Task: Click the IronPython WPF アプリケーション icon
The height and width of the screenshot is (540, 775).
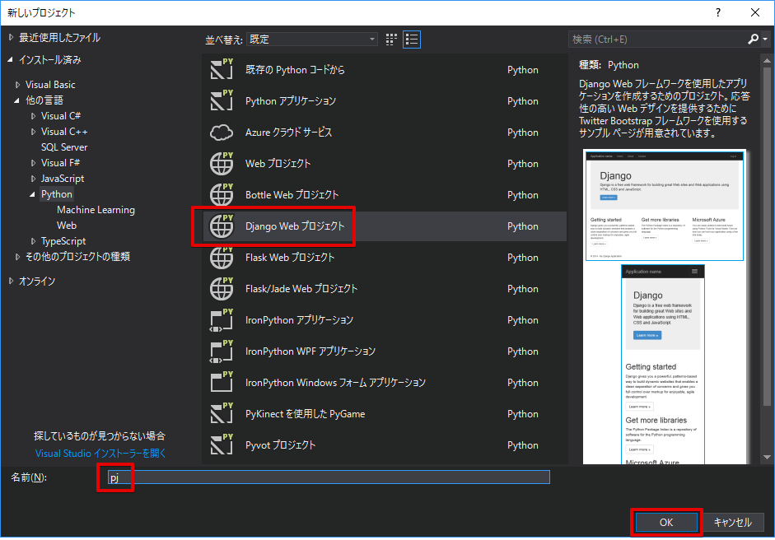Action: pyautogui.click(x=222, y=351)
